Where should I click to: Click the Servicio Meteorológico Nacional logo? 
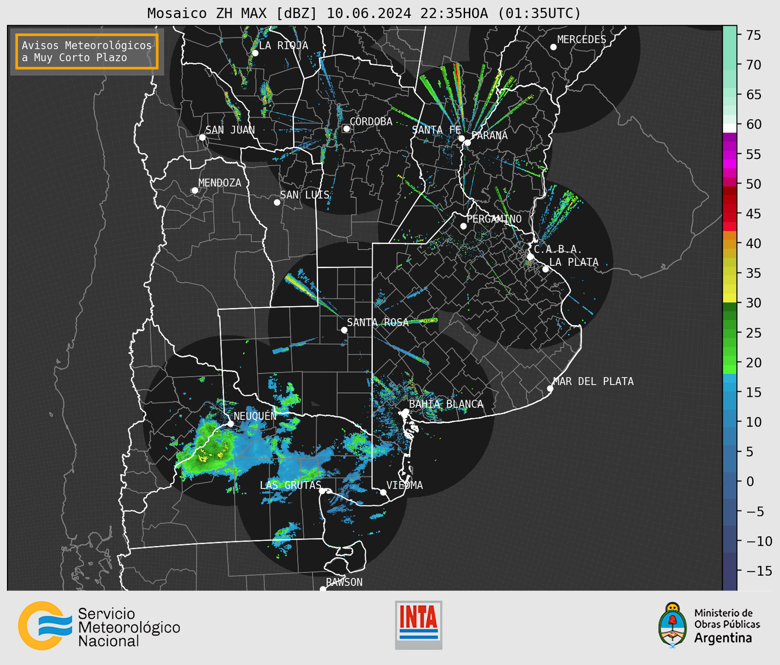99,626
